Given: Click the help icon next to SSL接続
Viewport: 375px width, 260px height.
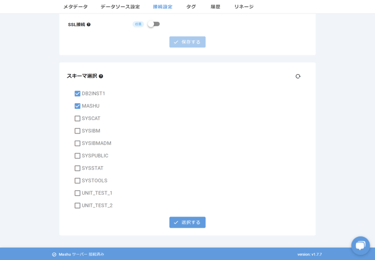Looking at the screenshot, I should click(x=88, y=25).
